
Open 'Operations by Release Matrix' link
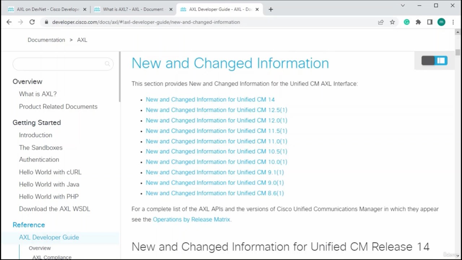coord(191,219)
